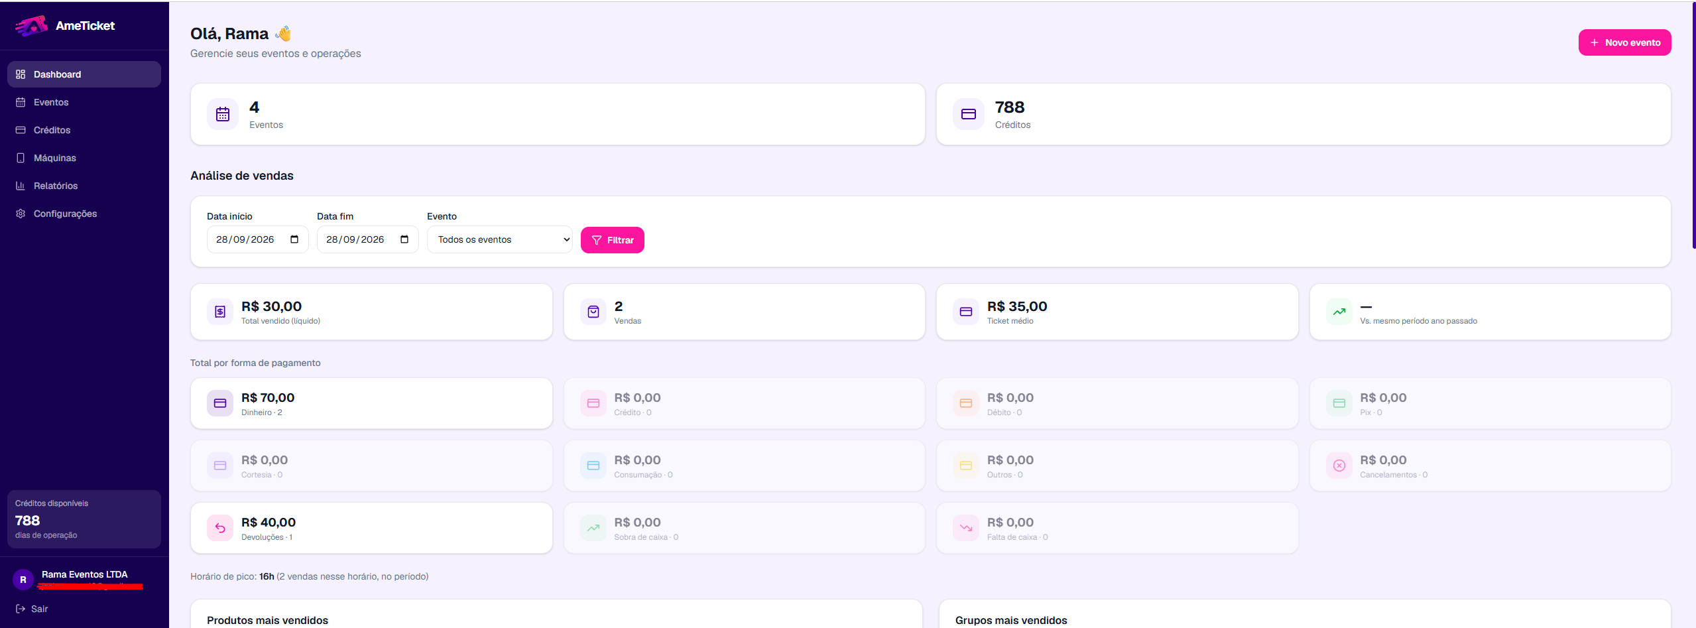The image size is (1696, 628).
Task: Go to Eventos in the sidebar
Action: tap(84, 102)
